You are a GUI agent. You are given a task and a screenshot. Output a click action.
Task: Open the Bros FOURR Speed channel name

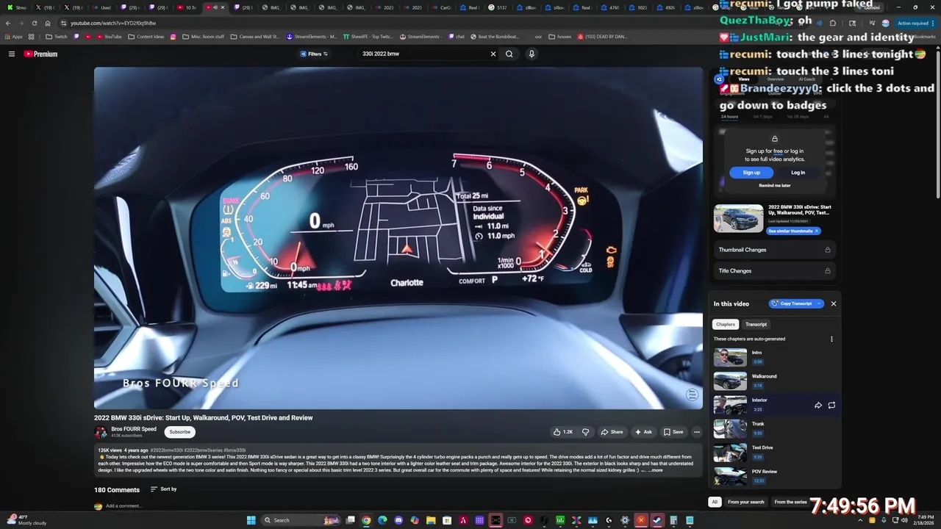[134, 429]
